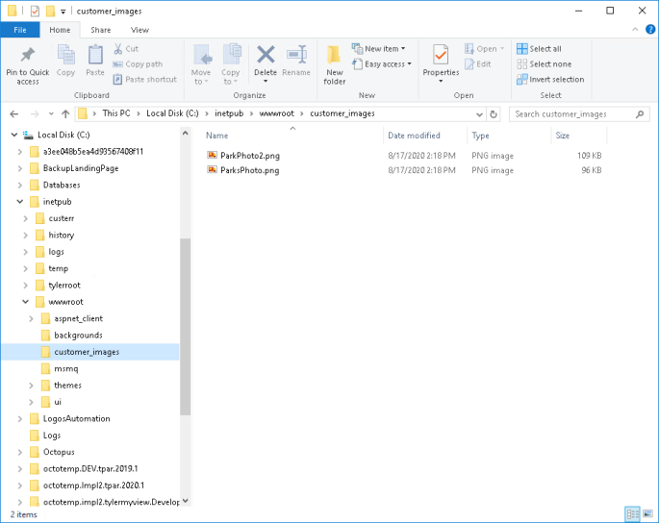Click the Select all button
The height and width of the screenshot is (523, 659).
[539, 49]
